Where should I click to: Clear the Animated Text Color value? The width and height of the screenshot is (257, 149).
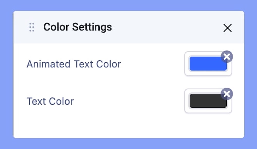click(x=227, y=57)
